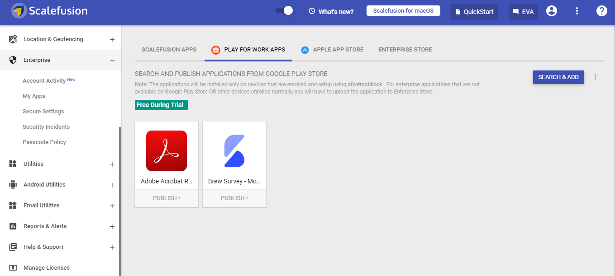The height and width of the screenshot is (276, 615).
Task: Select the Play For Work Apps tab
Action: click(248, 50)
